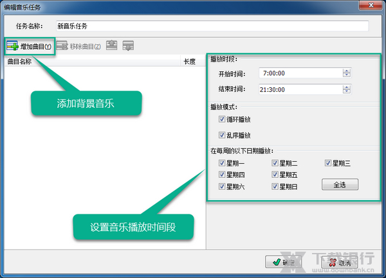Image resolution: width=386 pixels, height=278 pixels.
Task: Click the 曲目名称 column header
Action: 92,62
